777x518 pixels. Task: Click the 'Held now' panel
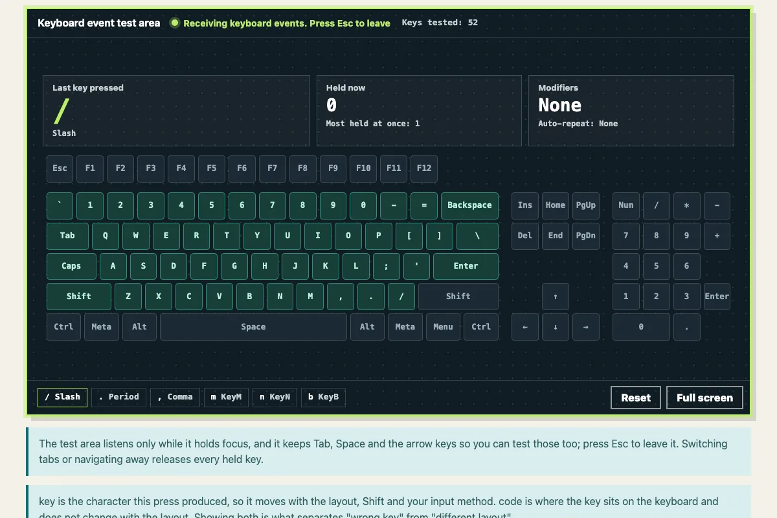click(x=419, y=111)
